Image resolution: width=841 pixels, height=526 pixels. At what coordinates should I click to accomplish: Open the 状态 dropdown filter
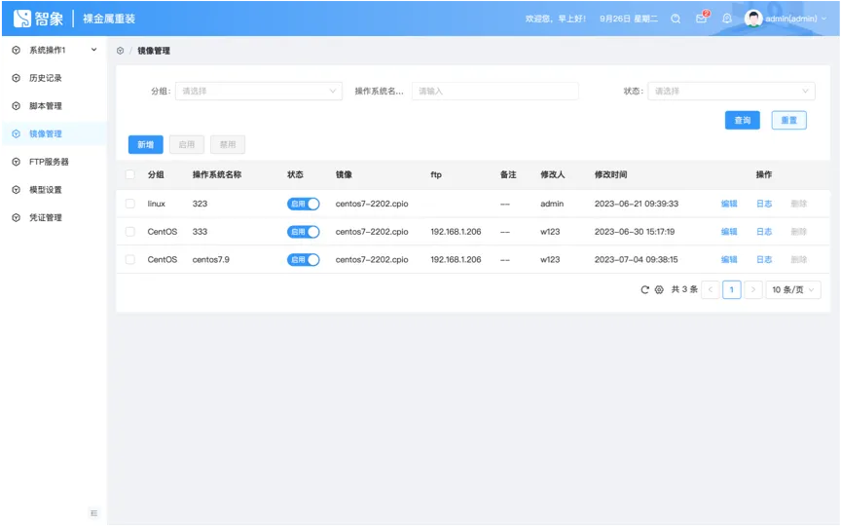(731, 92)
